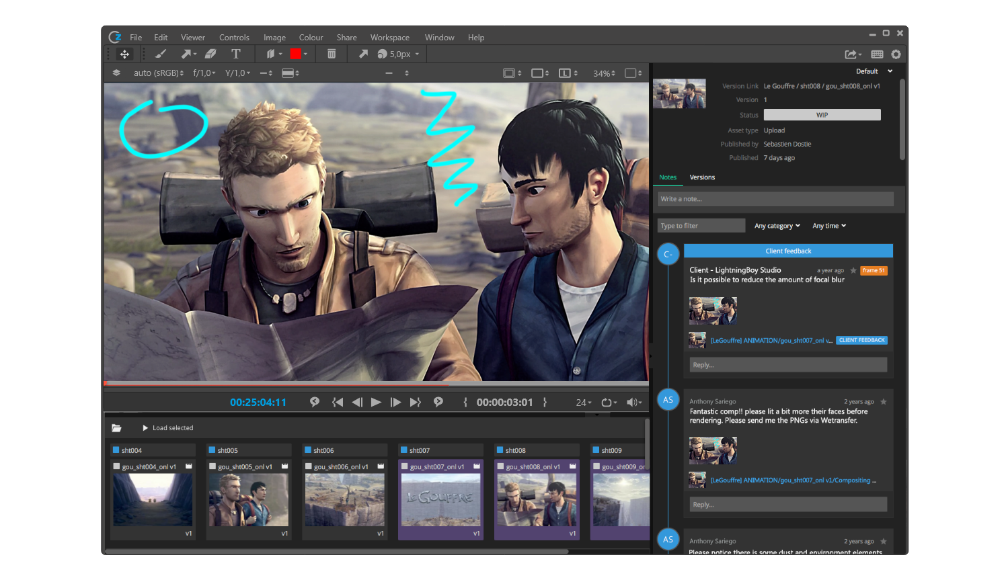Image resolution: width=1006 pixels, height=582 pixels.
Task: Go to previous annotation in playback bar
Action: pos(314,402)
